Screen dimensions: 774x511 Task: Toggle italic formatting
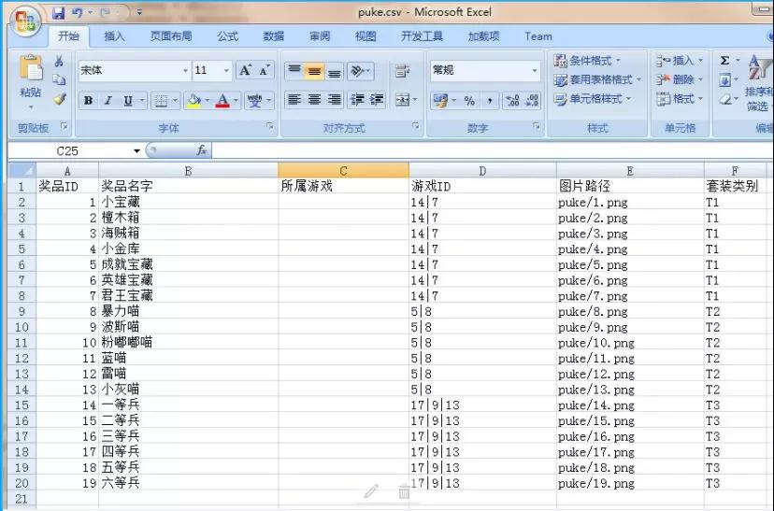point(107,101)
